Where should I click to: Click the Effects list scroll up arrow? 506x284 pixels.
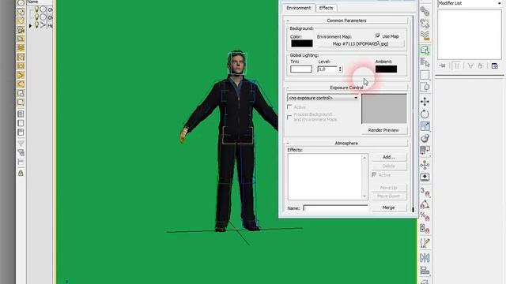(364, 158)
